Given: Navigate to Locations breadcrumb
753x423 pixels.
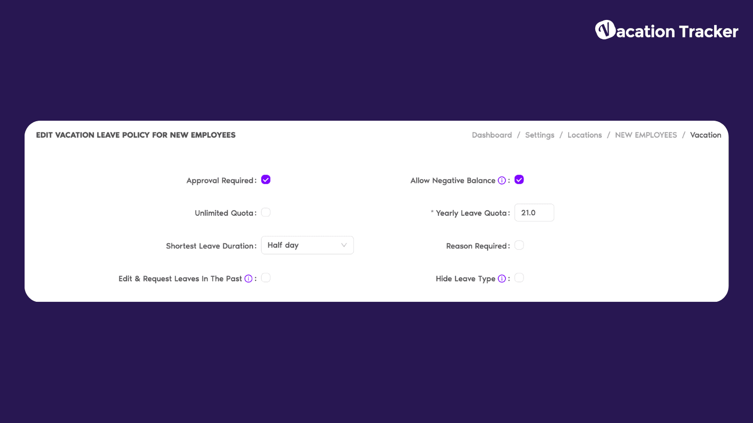Looking at the screenshot, I should click(x=584, y=135).
